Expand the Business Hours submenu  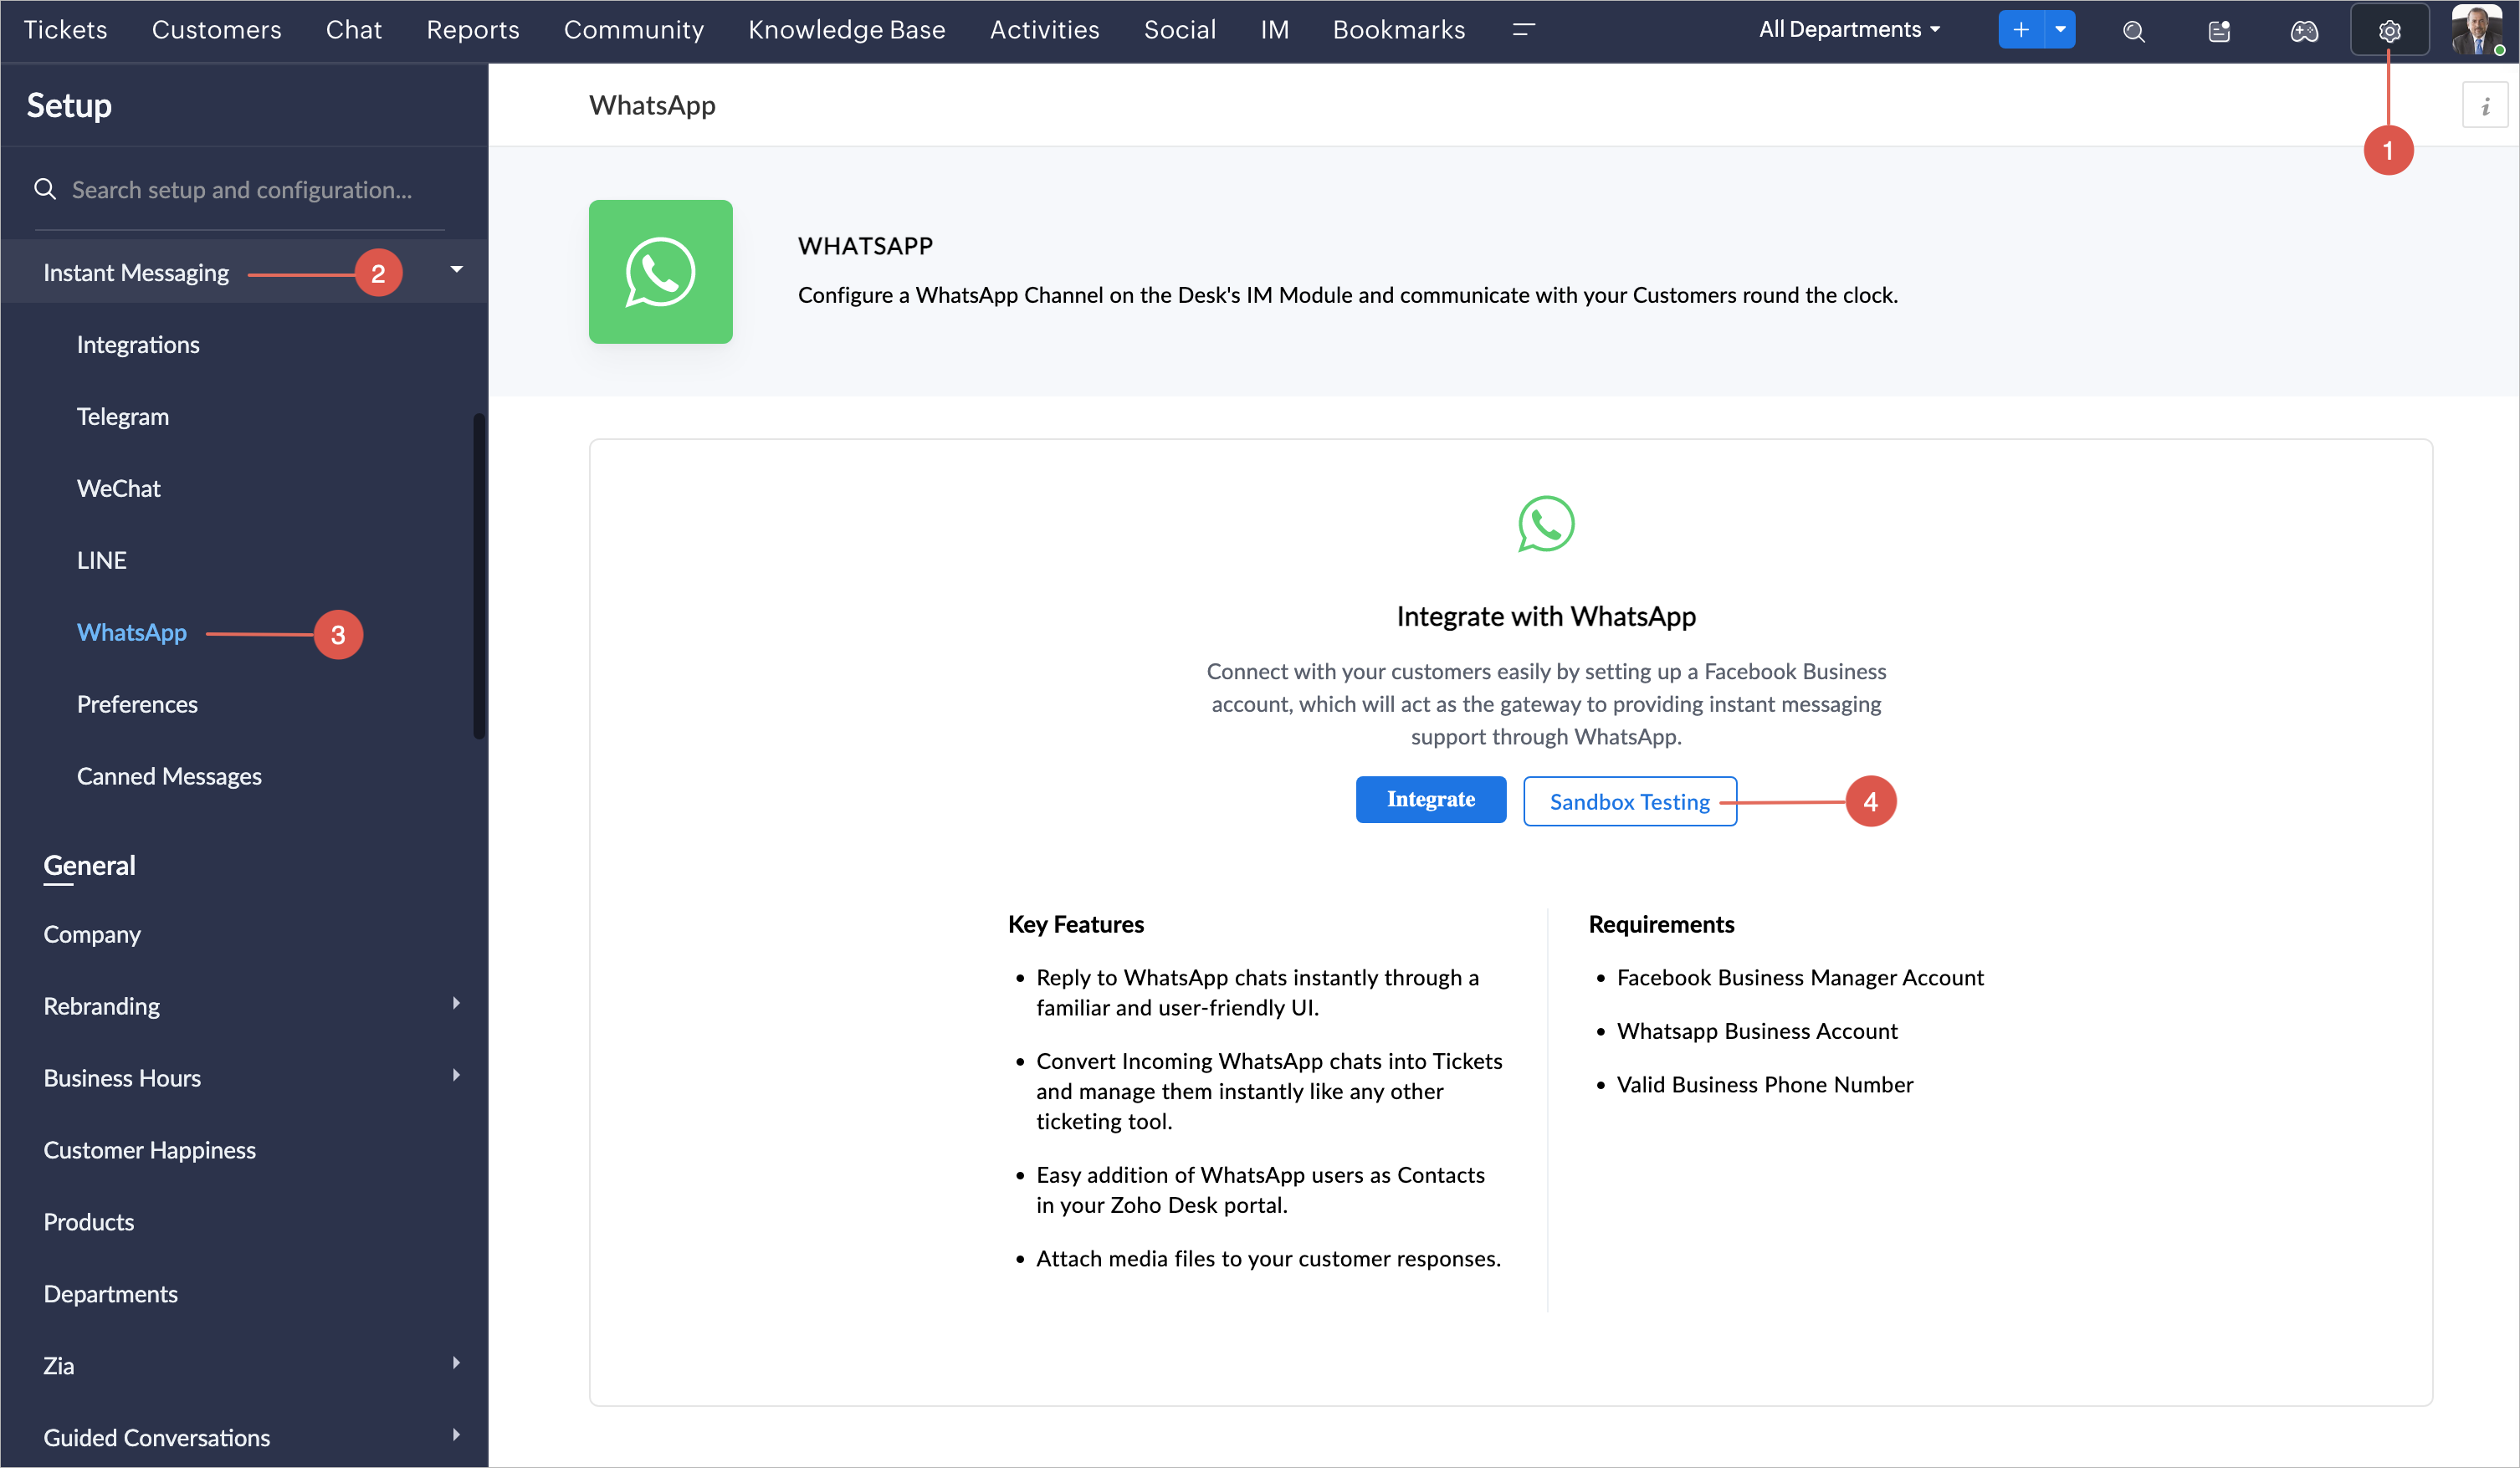(456, 1075)
